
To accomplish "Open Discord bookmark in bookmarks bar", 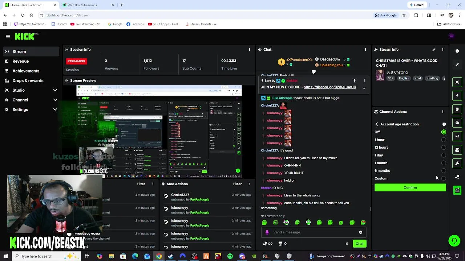I will click(x=59, y=24).
